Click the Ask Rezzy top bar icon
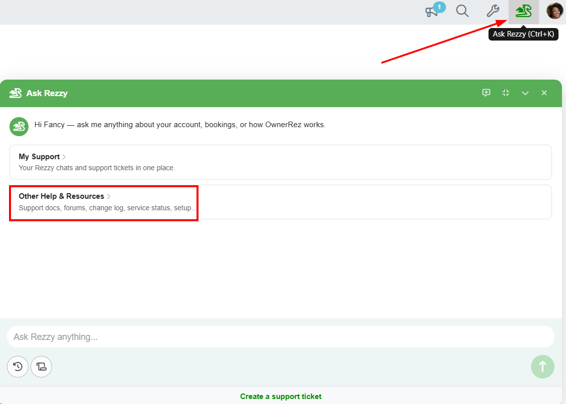Screen dimensions: 566x404 coord(523,12)
